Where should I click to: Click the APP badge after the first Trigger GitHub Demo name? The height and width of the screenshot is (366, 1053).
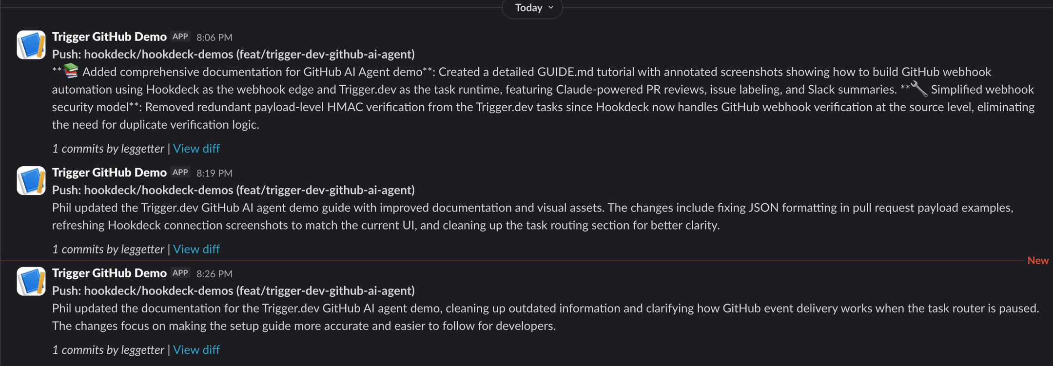pos(180,37)
